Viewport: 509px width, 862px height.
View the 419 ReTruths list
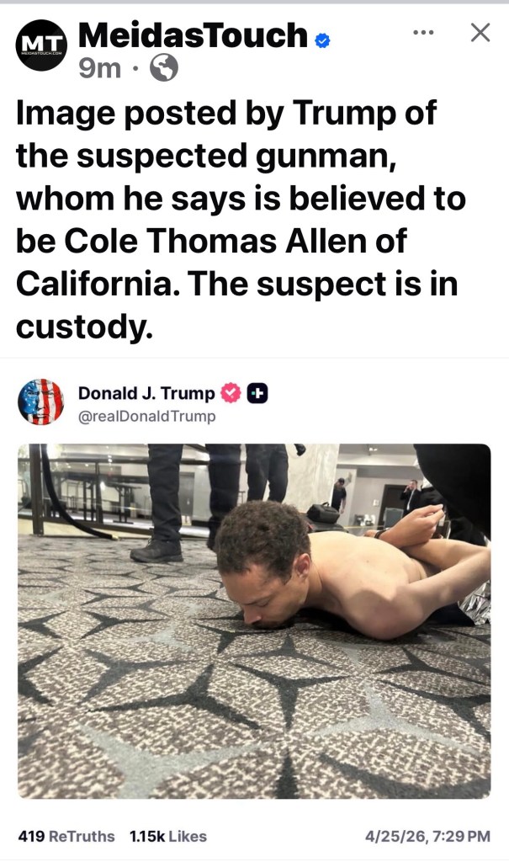click(x=66, y=836)
